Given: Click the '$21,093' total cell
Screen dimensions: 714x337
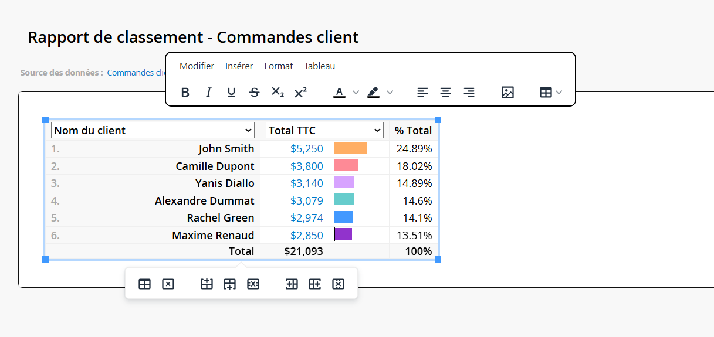Looking at the screenshot, I should (x=295, y=251).
